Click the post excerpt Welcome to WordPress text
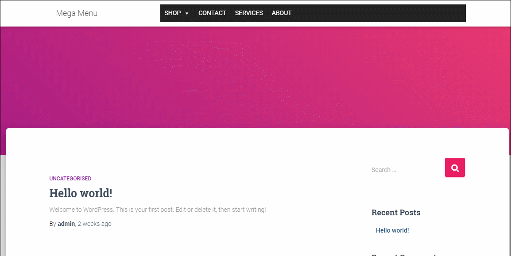 point(158,210)
